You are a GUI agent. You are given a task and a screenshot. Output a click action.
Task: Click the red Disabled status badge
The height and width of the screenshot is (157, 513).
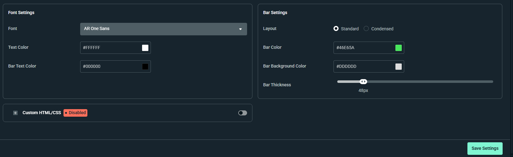(x=75, y=113)
